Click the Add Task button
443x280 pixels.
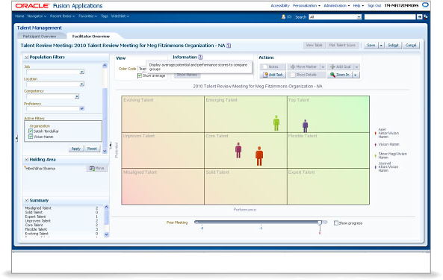tap(273, 75)
